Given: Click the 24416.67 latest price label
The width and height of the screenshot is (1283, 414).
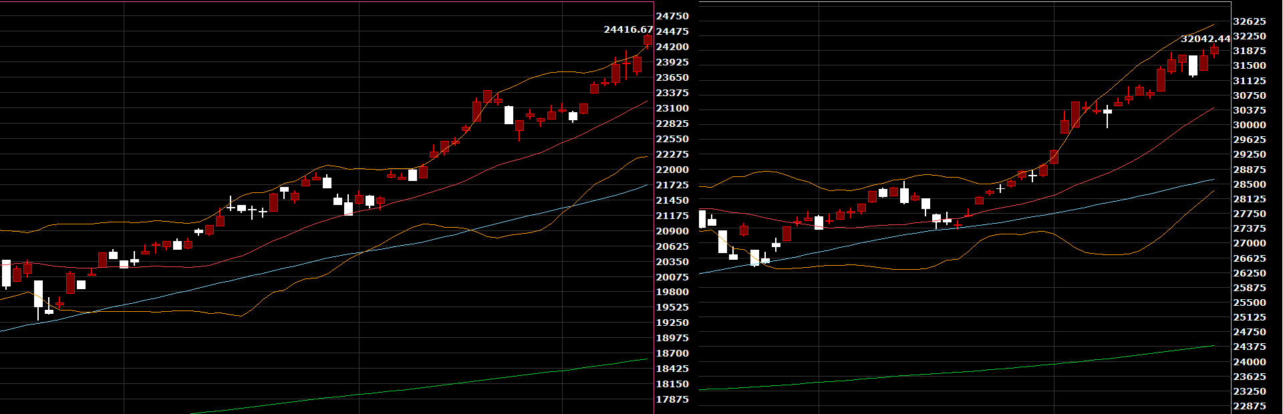Looking at the screenshot, I should [x=627, y=29].
